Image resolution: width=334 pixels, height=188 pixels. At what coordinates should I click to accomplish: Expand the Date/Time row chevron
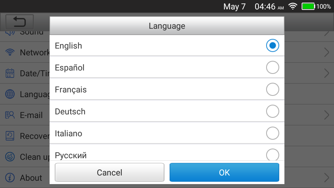(x=326, y=73)
